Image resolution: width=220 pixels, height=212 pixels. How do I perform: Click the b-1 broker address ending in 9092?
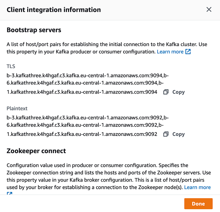(x=82, y=134)
